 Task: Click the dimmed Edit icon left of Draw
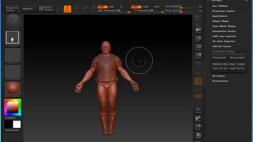coord(59,9)
